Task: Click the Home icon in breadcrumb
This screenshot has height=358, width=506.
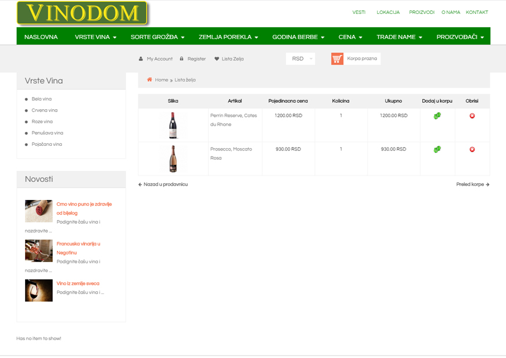Action: point(149,80)
